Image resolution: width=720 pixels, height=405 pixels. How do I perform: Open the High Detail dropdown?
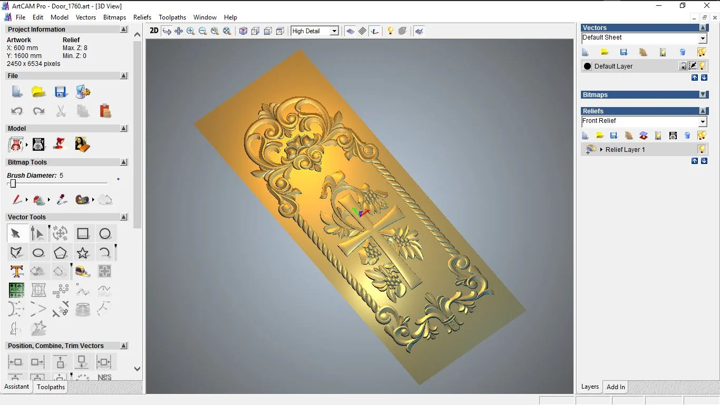pyautogui.click(x=334, y=31)
